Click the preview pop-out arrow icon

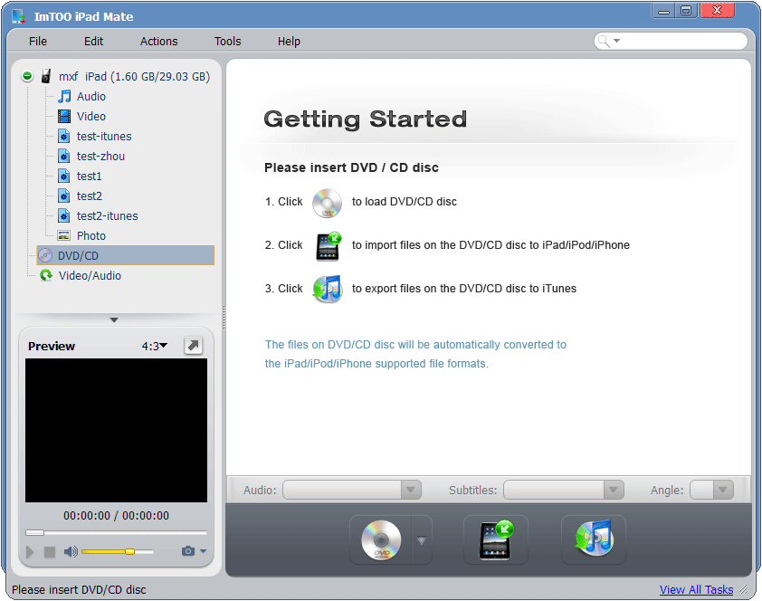pos(193,346)
